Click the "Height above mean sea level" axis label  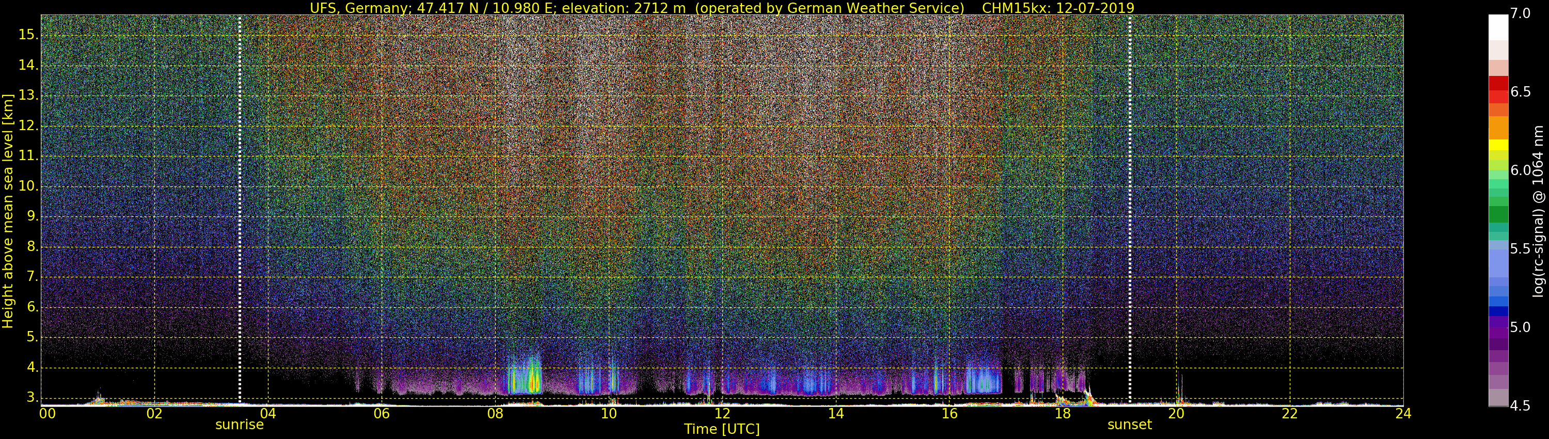point(8,211)
